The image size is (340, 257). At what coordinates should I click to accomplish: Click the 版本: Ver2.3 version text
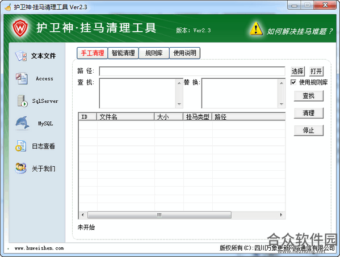pyautogui.click(x=193, y=30)
